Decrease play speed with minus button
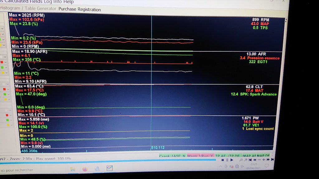319x179 pixels. (x=259, y=159)
